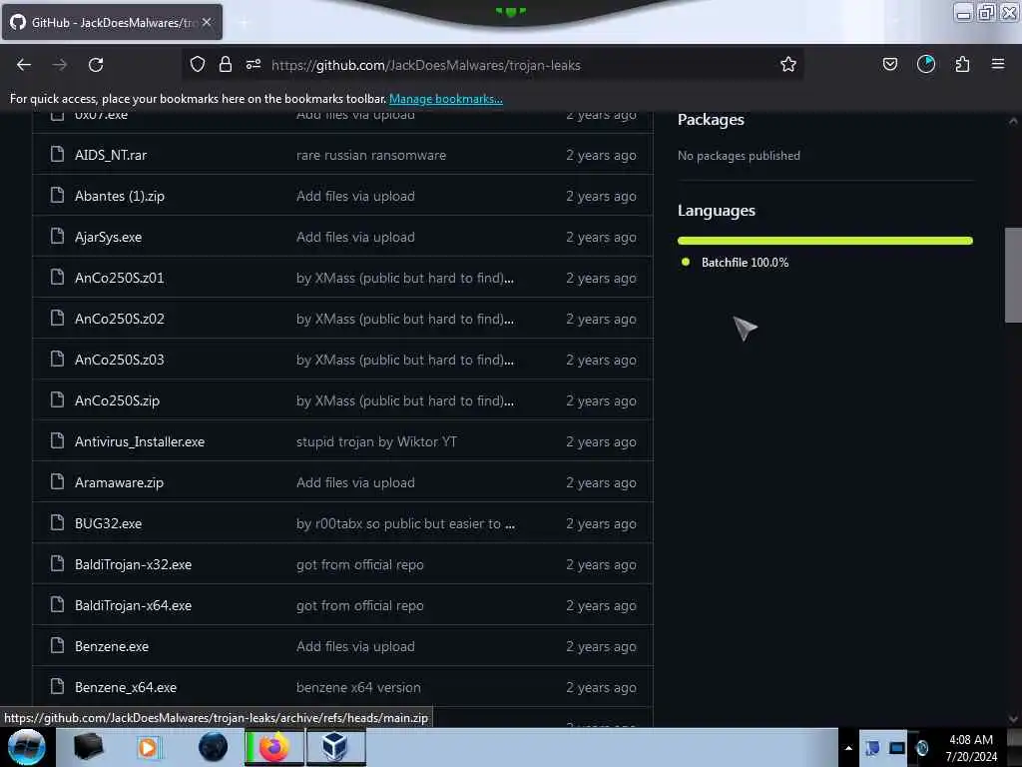Open the BaldiTrojan-x32.exe file
Screen dimensions: 1022x767
133,565
